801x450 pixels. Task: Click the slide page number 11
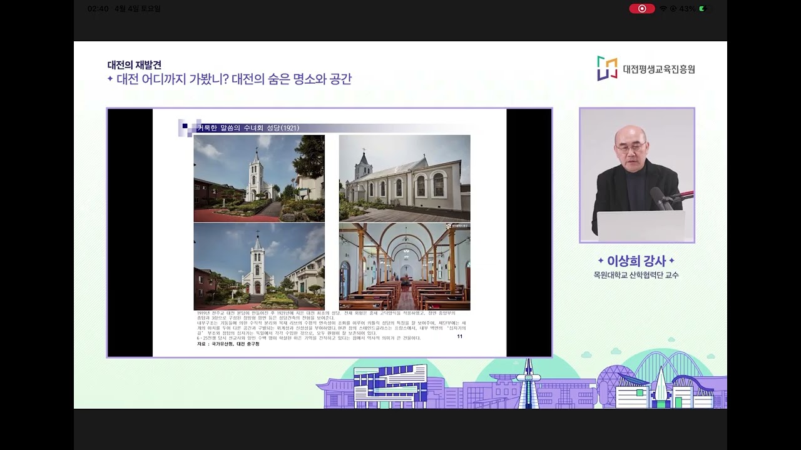[x=460, y=337]
